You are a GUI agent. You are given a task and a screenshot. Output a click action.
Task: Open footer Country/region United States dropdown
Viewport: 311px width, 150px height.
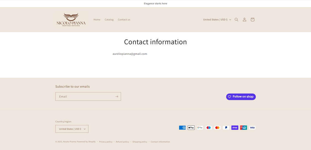72,129
